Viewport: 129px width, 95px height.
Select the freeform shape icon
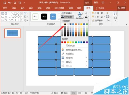tap(3, 20)
